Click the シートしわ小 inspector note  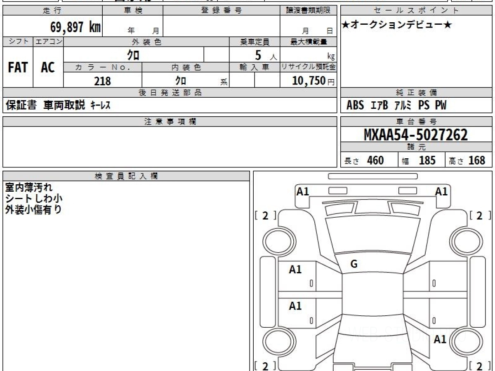(34, 199)
